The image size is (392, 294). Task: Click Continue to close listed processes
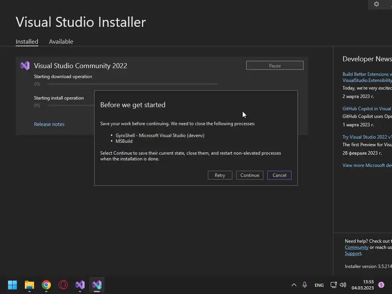click(x=250, y=175)
